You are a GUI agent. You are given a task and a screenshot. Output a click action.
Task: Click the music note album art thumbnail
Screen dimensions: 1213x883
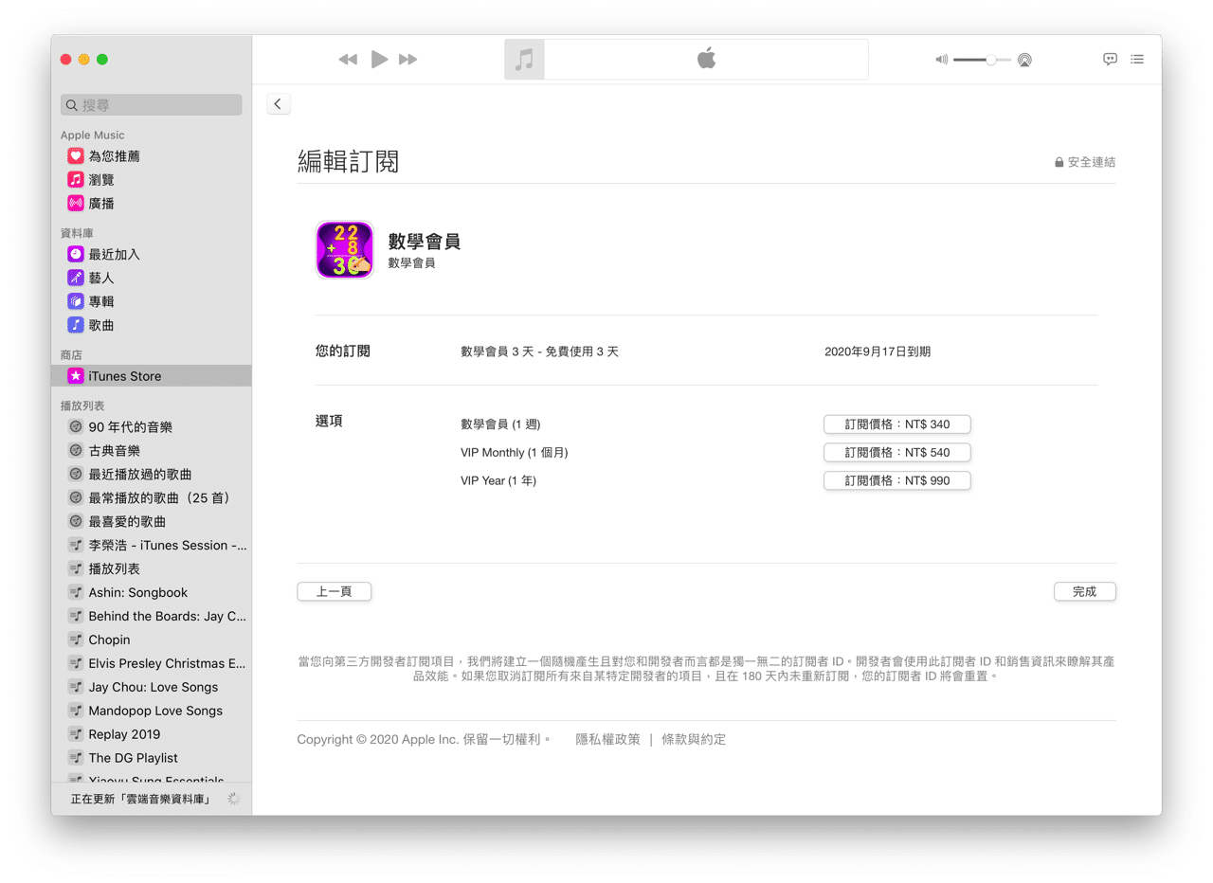coord(524,60)
